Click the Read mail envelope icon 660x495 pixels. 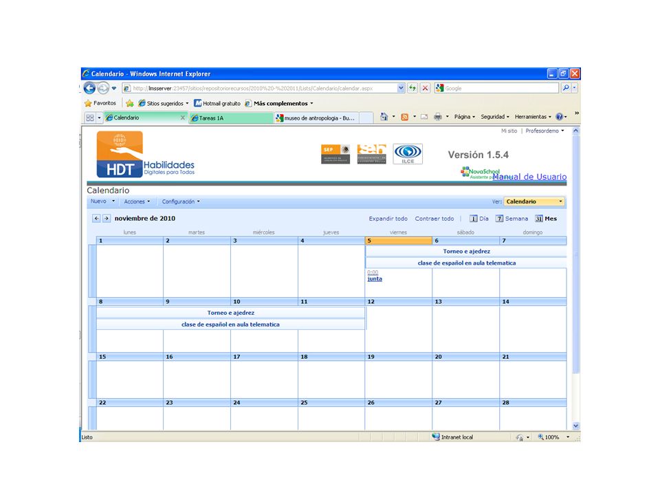[x=424, y=117]
